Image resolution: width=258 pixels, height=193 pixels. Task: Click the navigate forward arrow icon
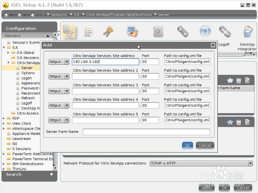[20, 15]
